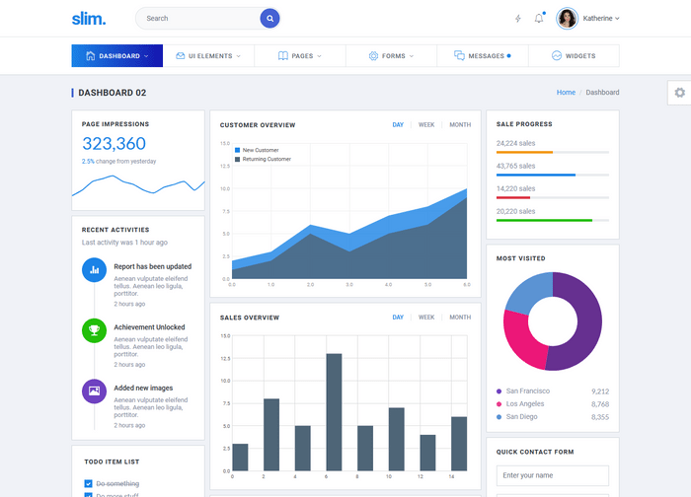Click the search magnifier button
This screenshot has height=497, width=691.
[x=269, y=19]
